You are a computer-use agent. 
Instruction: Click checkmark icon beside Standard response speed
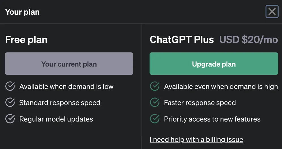pos(10,103)
